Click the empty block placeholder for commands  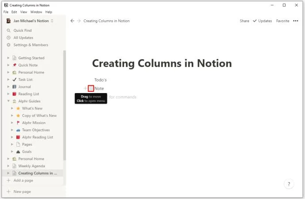coord(123,97)
